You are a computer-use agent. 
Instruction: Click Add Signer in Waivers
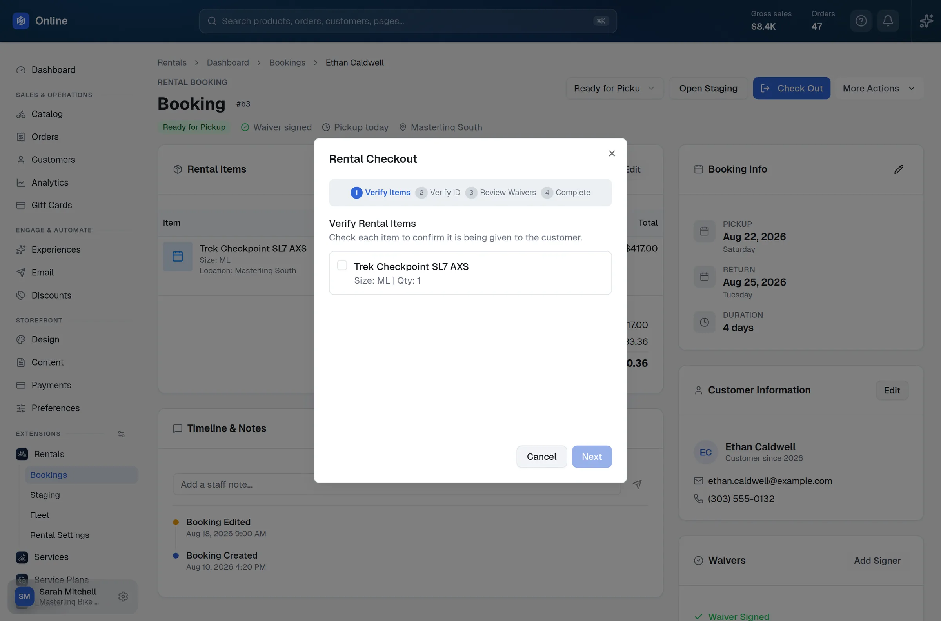[877, 561]
